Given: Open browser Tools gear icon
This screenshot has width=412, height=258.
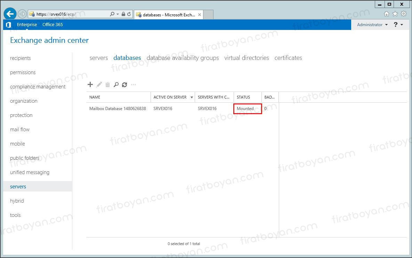Looking at the screenshot, I should tap(404, 14).
